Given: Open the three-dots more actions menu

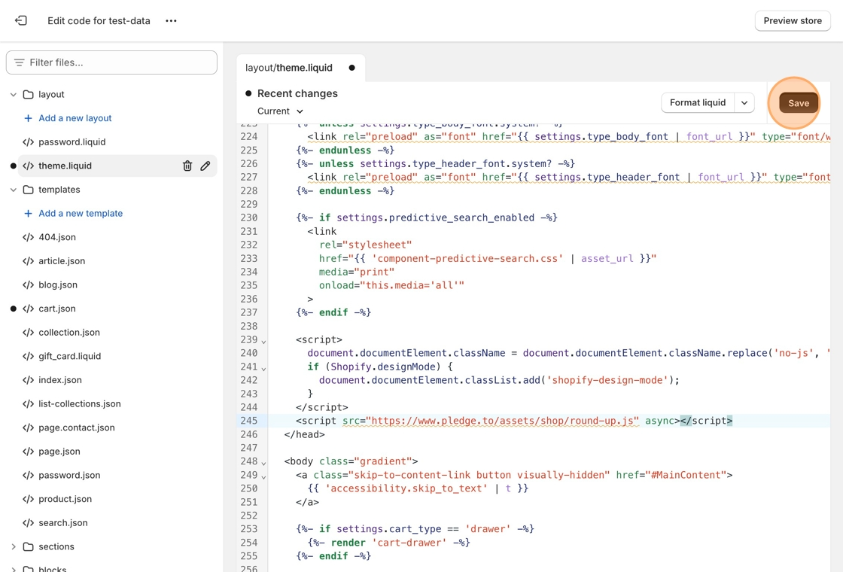Looking at the screenshot, I should [x=171, y=20].
